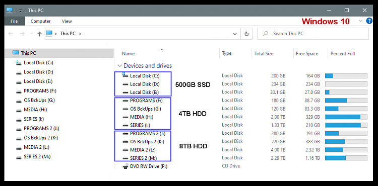
Task: Maximize the This PC window
Action: (x=346, y=11)
